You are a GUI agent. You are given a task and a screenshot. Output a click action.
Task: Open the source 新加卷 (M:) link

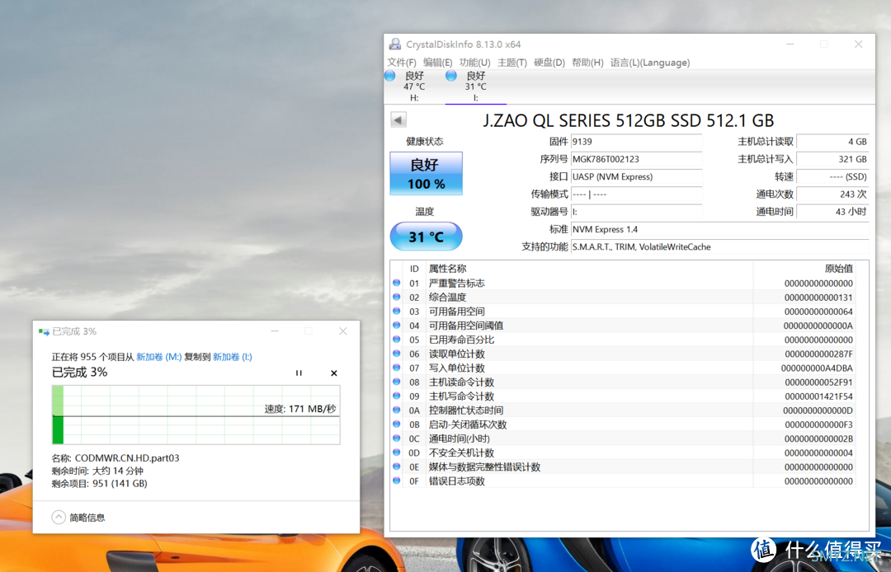click(158, 357)
